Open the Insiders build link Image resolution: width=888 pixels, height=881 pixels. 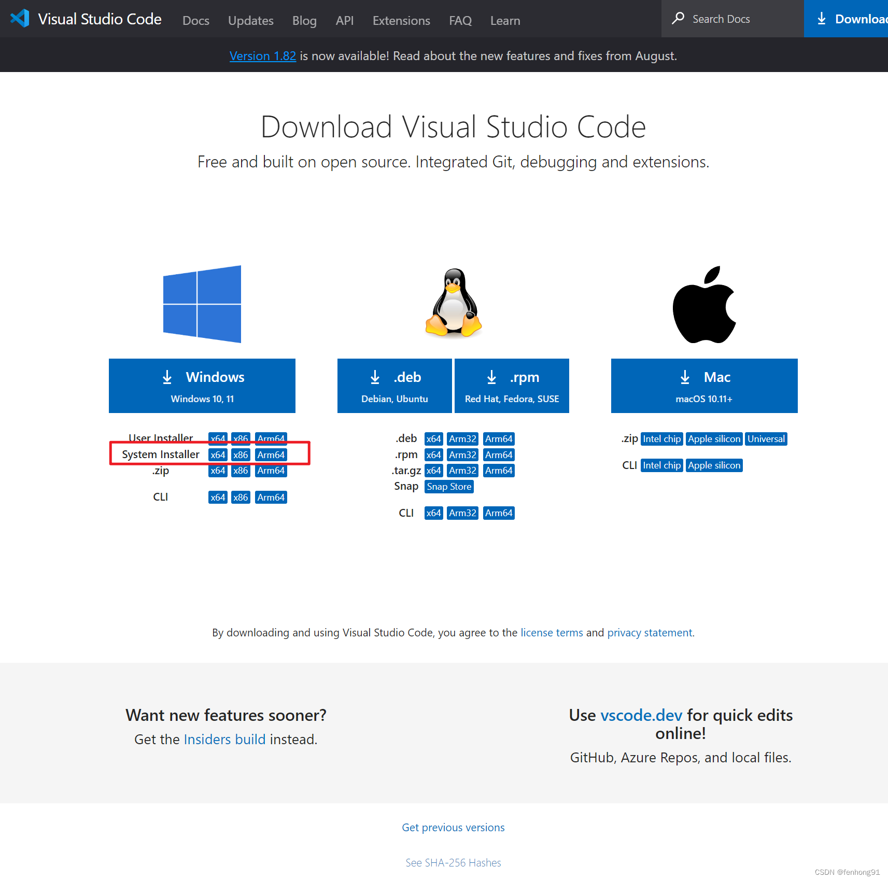[225, 740]
